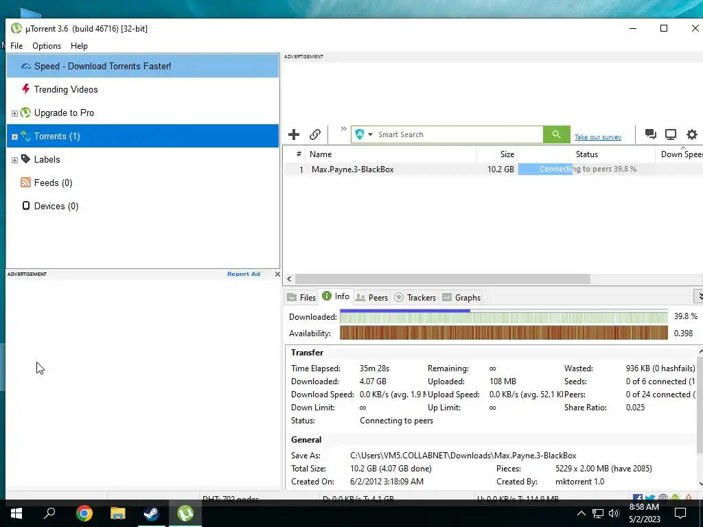
Task: Sort torrents by Name column header
Action: (x=391, y=154)
